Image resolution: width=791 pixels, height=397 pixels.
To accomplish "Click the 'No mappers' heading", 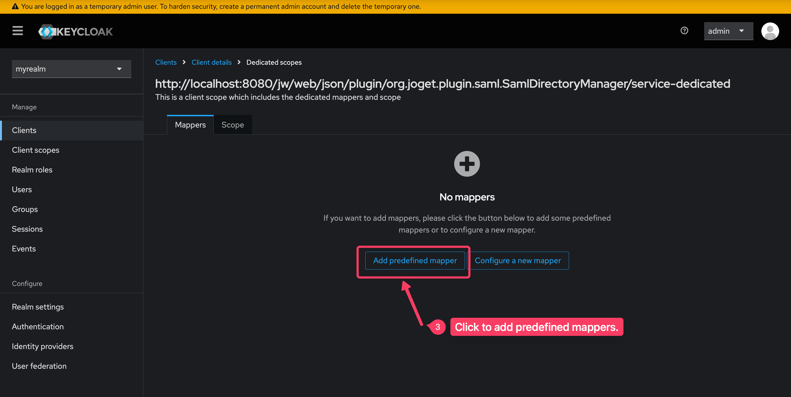I will click(x=467, y=197).
